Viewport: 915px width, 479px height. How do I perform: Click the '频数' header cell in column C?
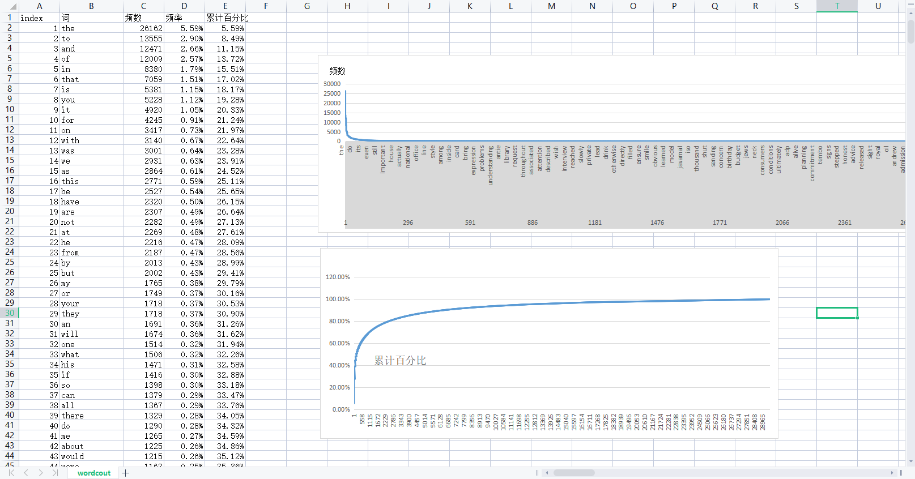[143, 18]
